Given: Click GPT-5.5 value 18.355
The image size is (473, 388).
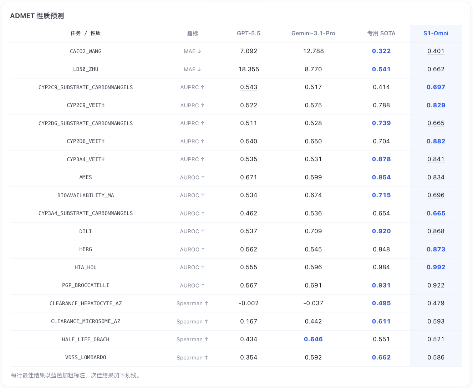Looking at the screenshot, I should pos(249,69).
